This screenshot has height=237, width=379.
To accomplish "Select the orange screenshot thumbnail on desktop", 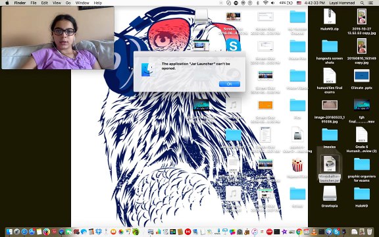I will (x=265, y=105).
